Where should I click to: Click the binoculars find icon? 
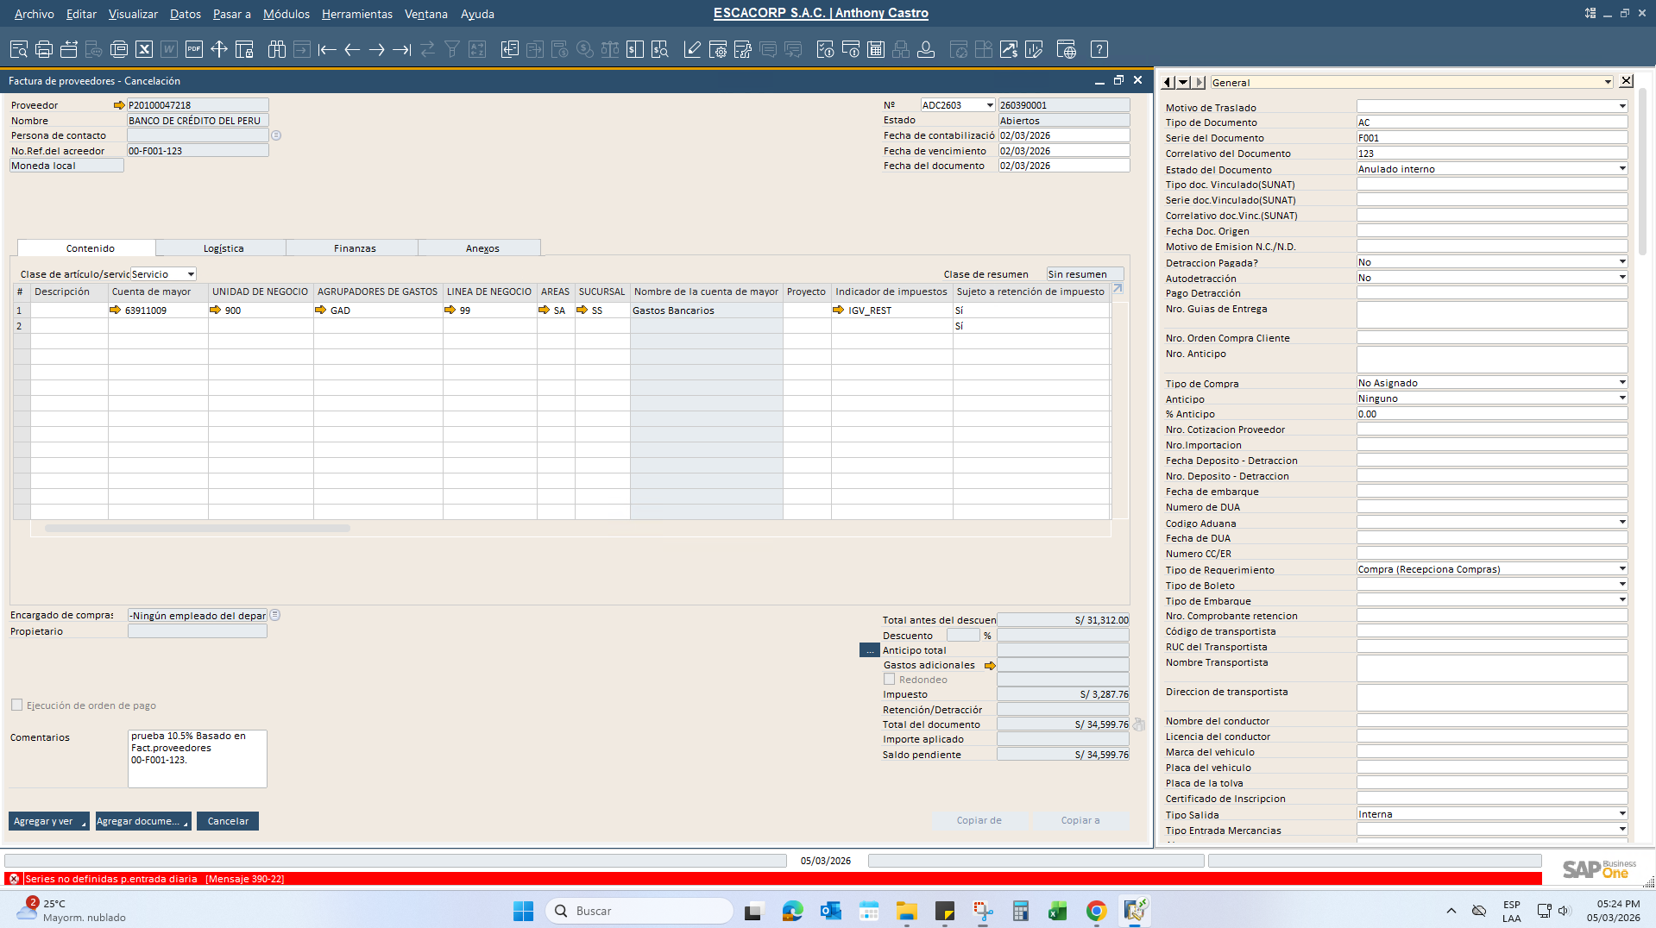coord(276,49)
